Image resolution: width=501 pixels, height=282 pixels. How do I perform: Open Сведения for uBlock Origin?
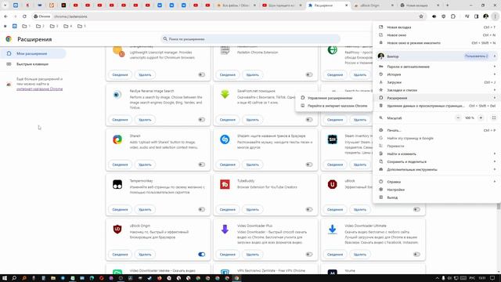coord(120,255)
